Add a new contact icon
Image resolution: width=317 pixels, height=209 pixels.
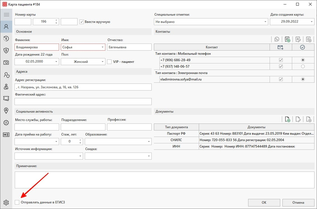pos(287,39)
